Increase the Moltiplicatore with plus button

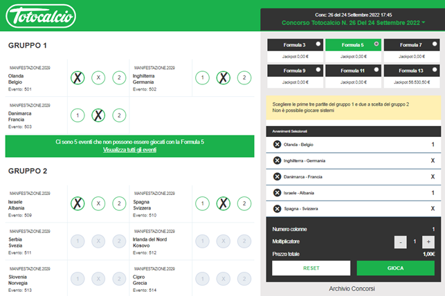pyautogui.click(x=428, y=242)
